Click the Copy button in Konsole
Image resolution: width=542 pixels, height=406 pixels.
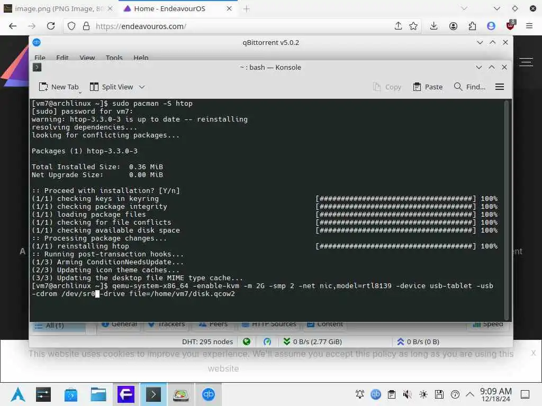[387, 87]
